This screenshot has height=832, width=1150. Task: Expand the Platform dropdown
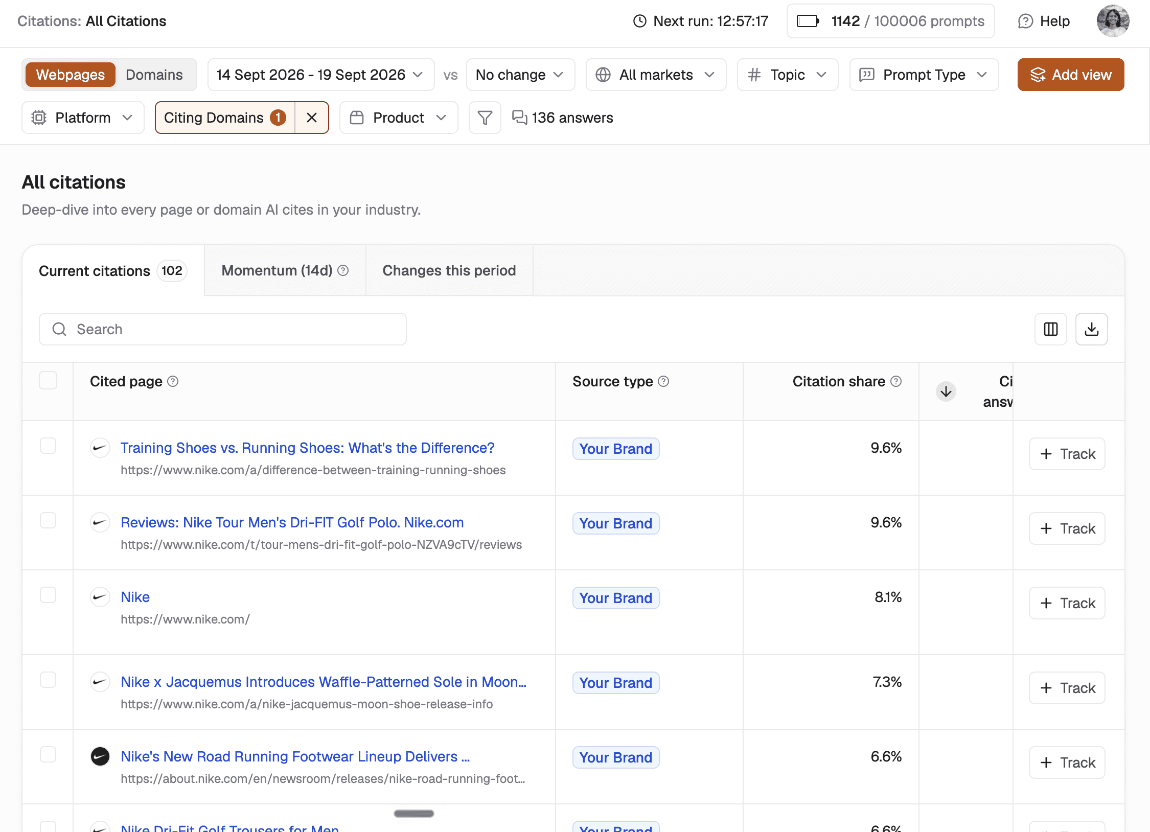(x=83, y=118)
